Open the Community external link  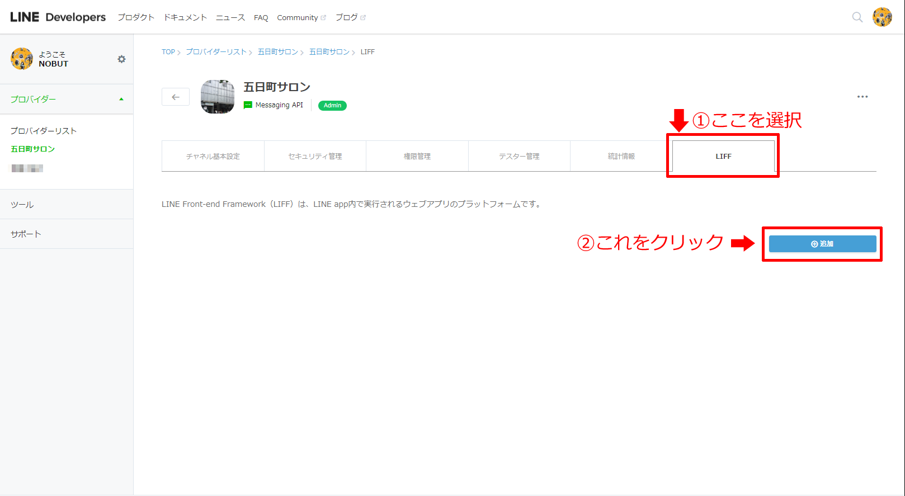tap(301, 18)
